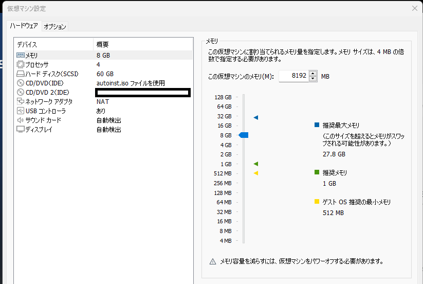Click the network adapter icon
423x284 pixels.
pyautogui.click(x=20, y=101)
